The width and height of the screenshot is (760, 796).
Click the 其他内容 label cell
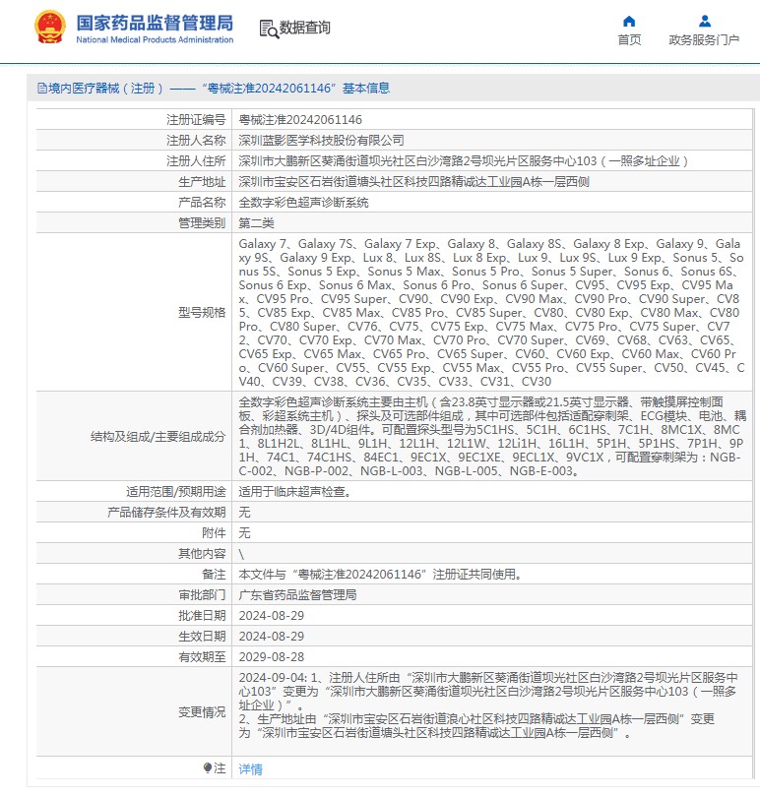[134, 554]
